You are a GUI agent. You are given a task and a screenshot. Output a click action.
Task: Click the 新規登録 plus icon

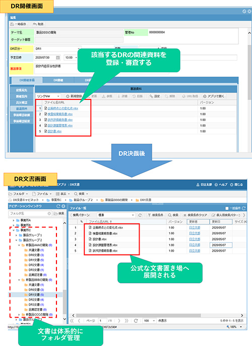coord(68,96)
